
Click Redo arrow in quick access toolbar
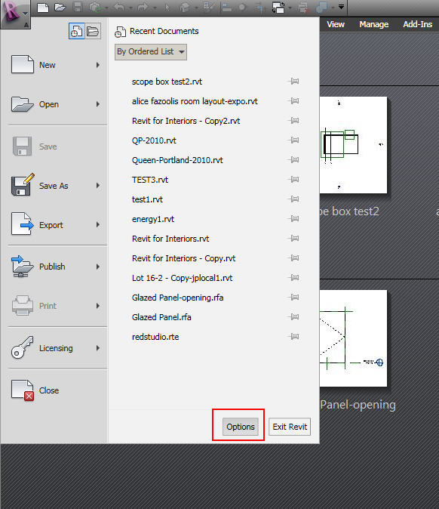pyautogui.click(x=143, y=7)
